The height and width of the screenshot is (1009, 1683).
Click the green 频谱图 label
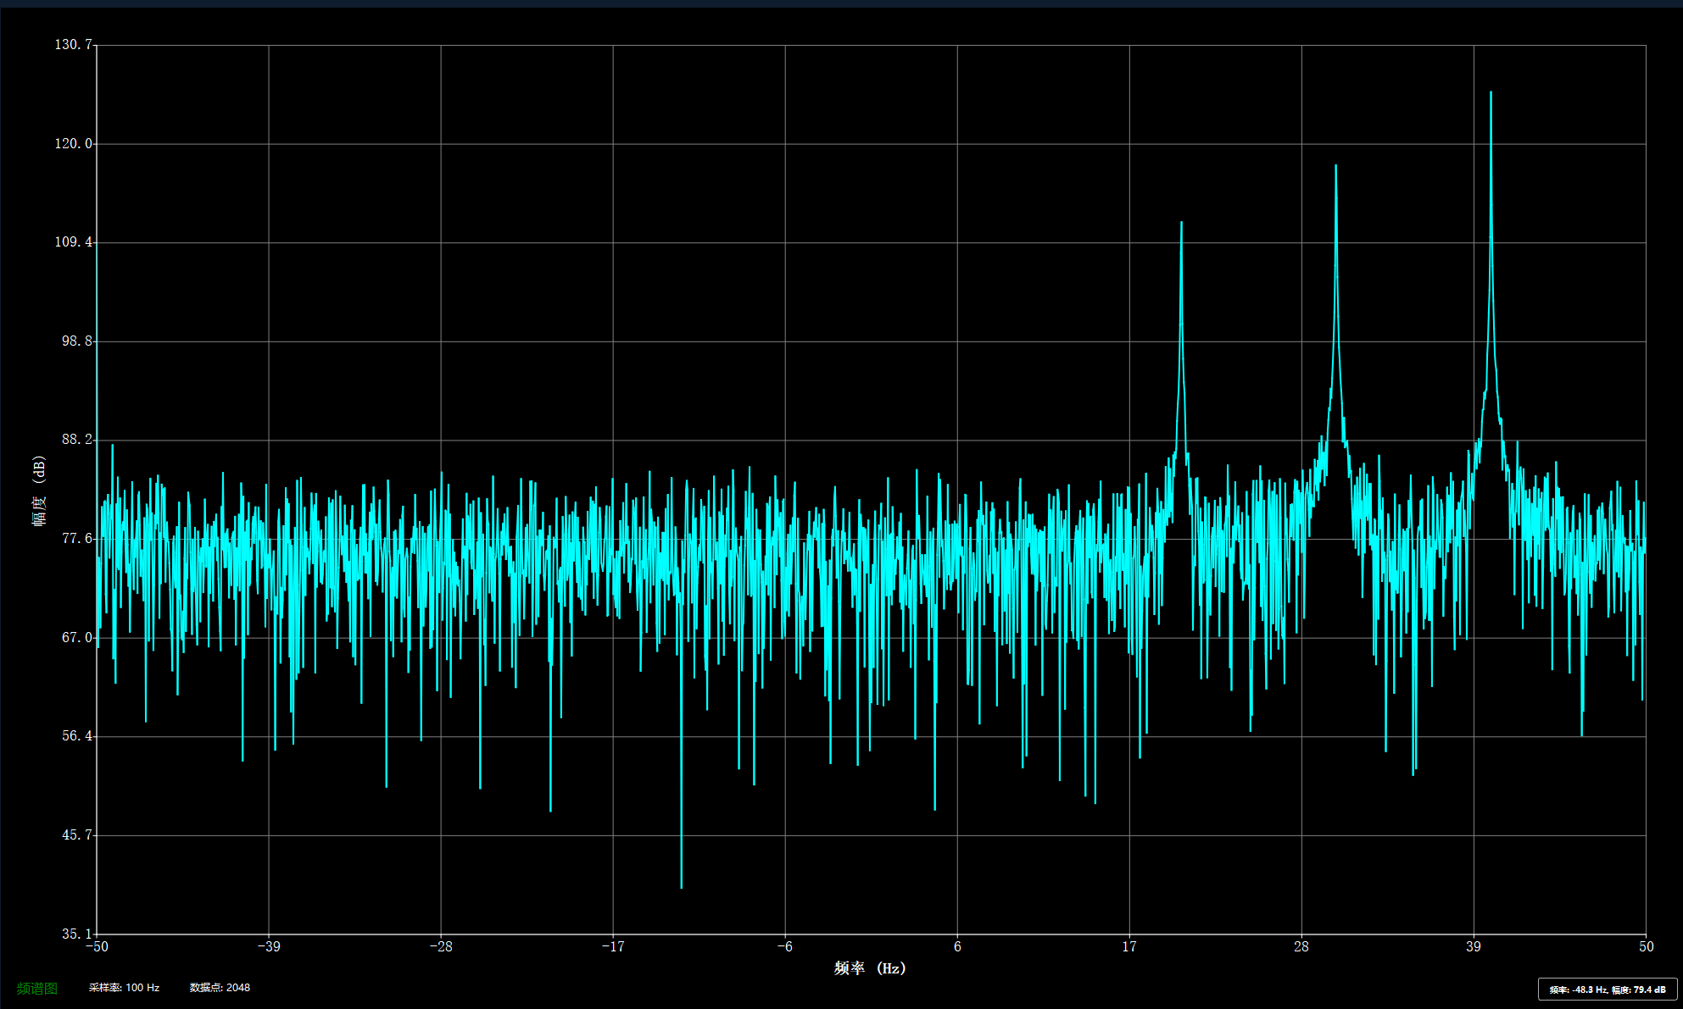[37, 988]
